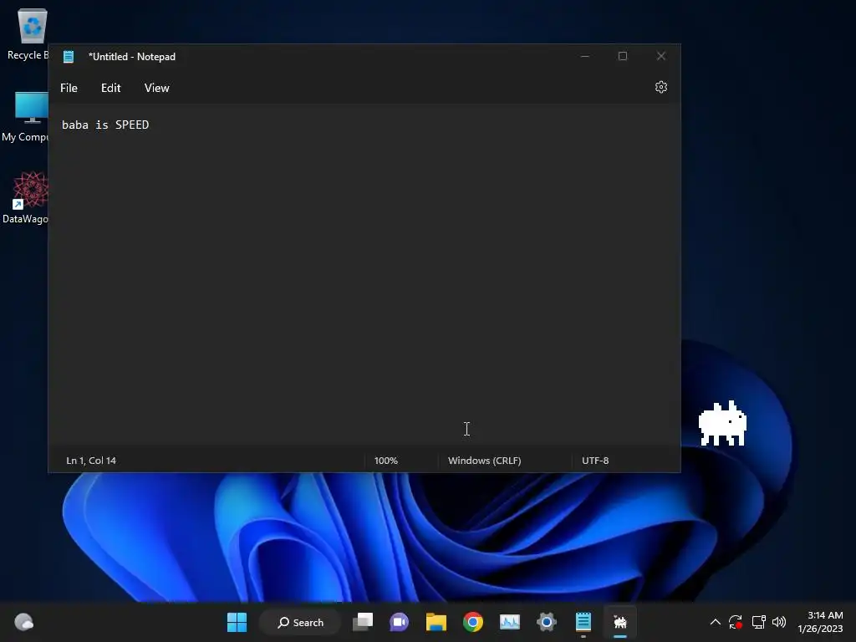Click inside the Notepad text area
The width and height of the screenshot is (856, 642).
click(364, 276)
